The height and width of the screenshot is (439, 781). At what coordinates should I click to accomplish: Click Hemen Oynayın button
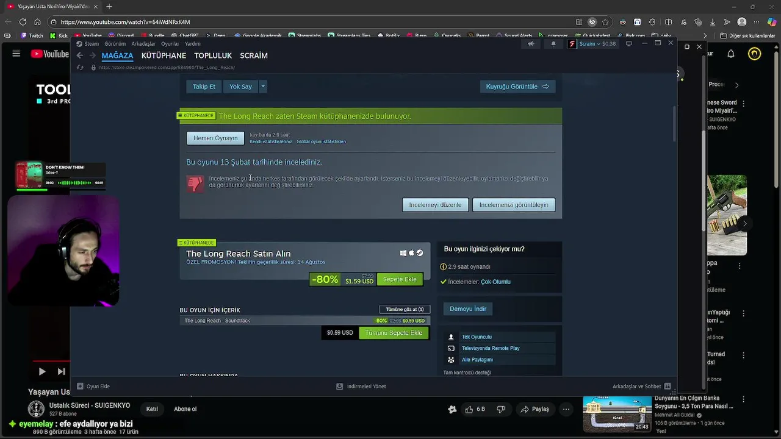(215, 138)
